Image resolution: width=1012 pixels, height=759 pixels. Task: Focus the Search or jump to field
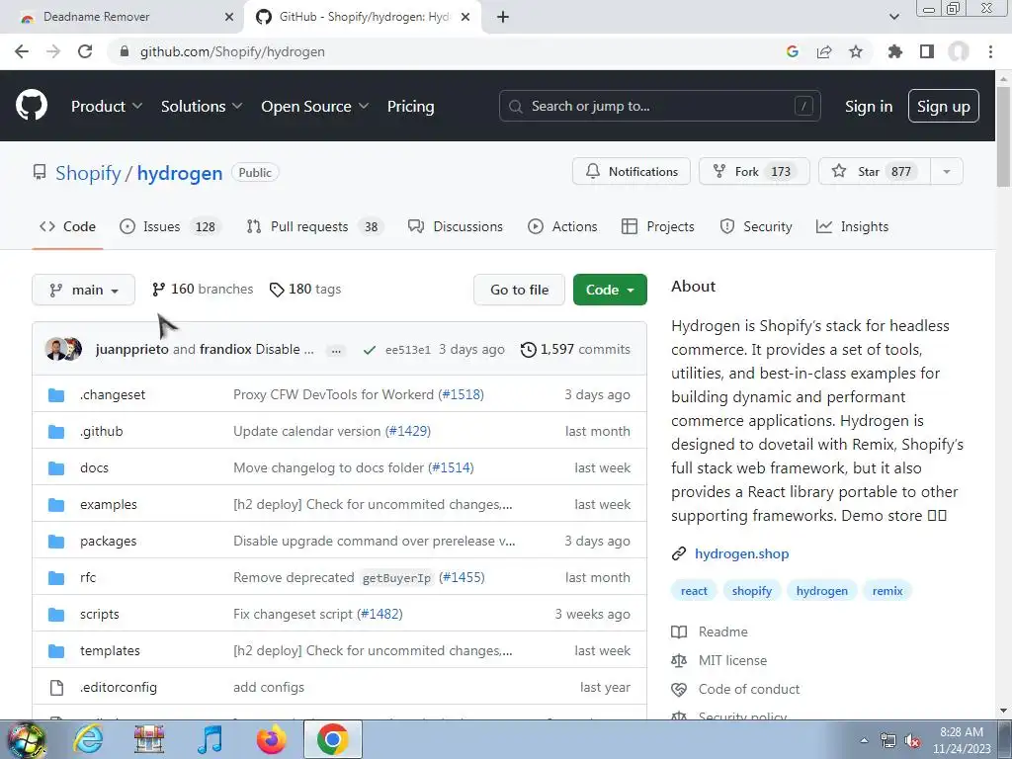click(659, 106)
